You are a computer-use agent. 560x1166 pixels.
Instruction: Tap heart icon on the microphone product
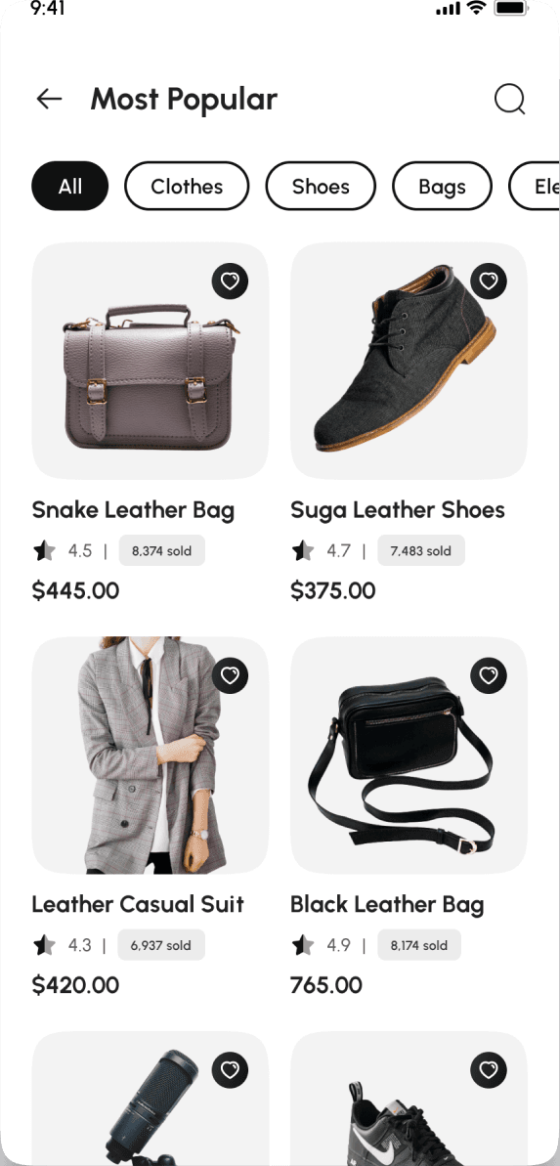230,1070
